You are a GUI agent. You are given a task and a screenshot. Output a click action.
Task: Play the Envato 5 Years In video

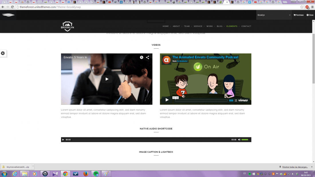coord(107,79)
